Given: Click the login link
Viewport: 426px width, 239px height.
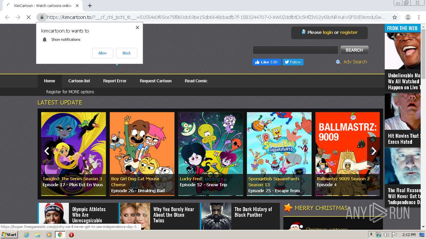Looking at the screenshot, I should (x=328, y=32).
